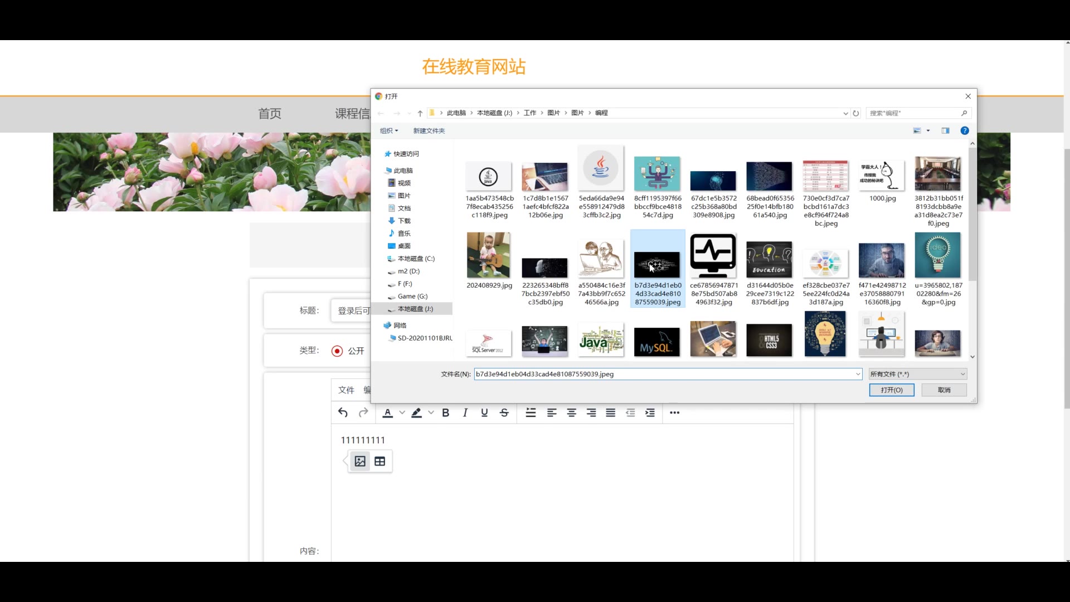Screen dimensions: 1070x602
Task: Toggle the preview pane button in dialog
Action: point(945,130)
